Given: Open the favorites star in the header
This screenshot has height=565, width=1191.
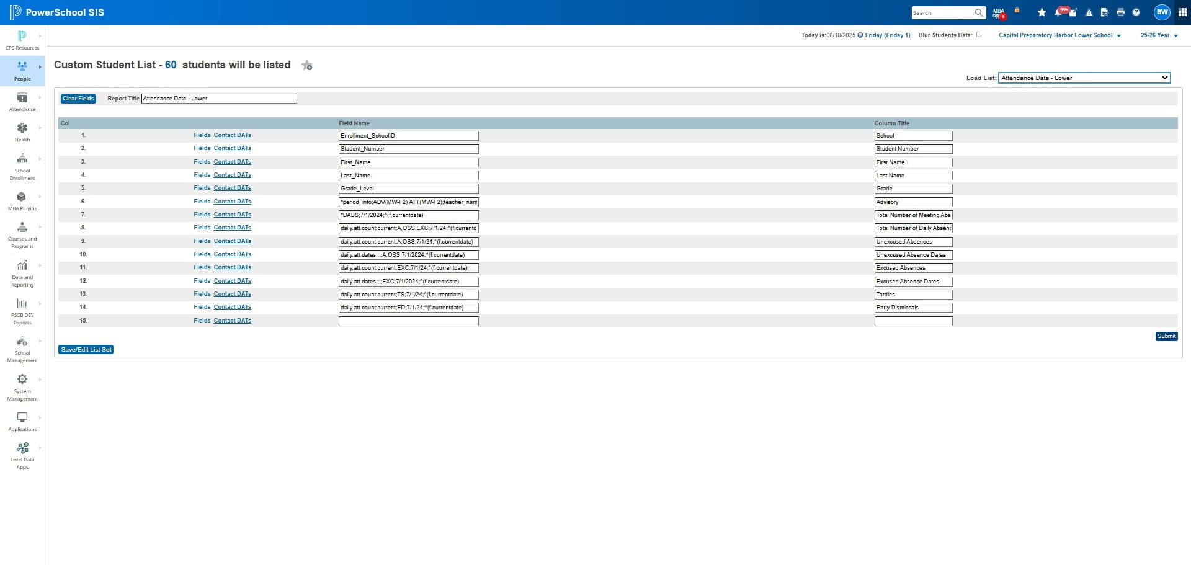Looking at the screenshot, I should (x=1042, y=12).
